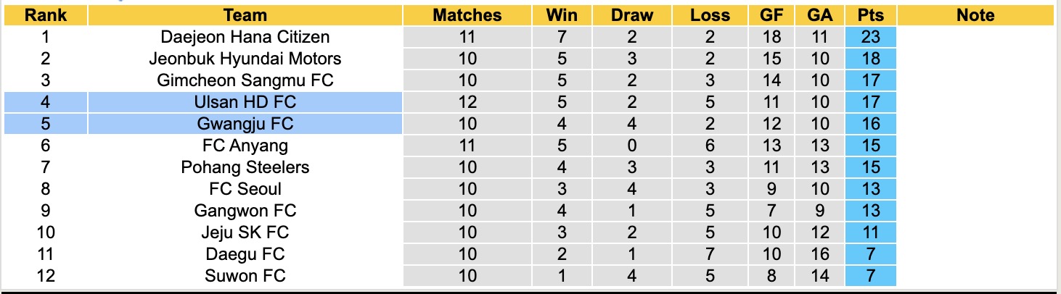
Task: Click the GF column header
Action: 771,15
